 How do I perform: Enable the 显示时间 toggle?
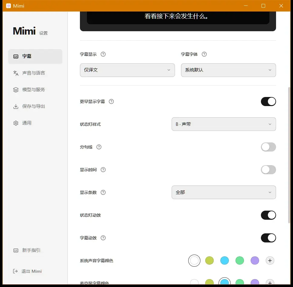(268, 170)
